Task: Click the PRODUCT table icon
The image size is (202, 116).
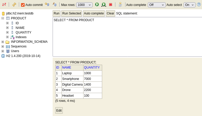Action: point(8,18)
